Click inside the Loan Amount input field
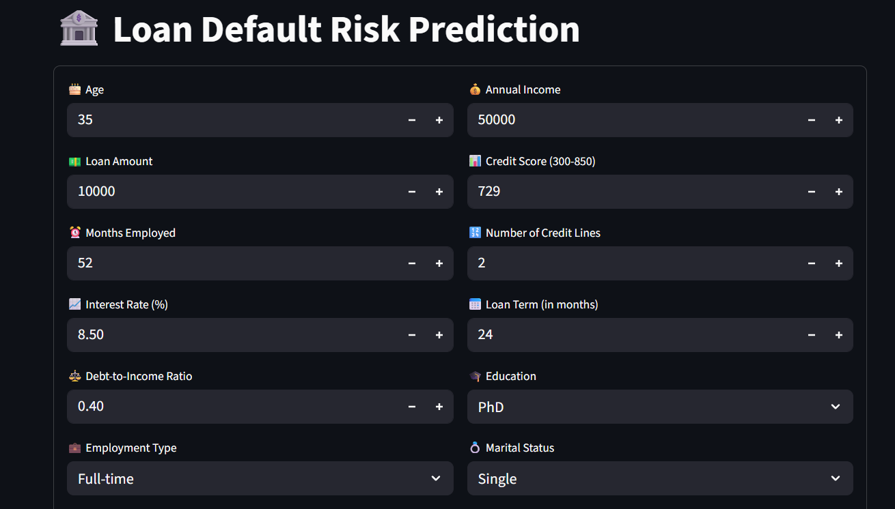Image resolution: width=895 pixels, height=509 pixels. click(205, 192)
